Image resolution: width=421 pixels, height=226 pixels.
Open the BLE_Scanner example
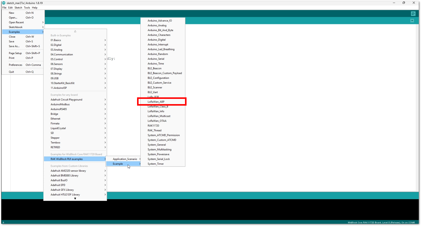click(x=163, y=87)
